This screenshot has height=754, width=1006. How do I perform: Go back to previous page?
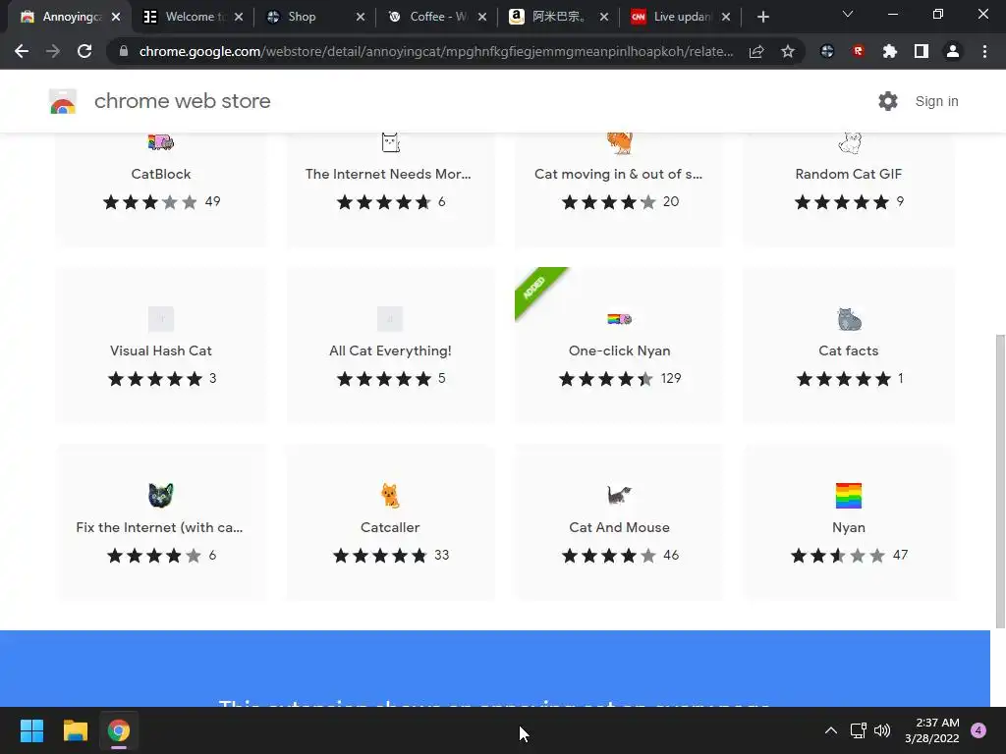click(x=22, y=51)
